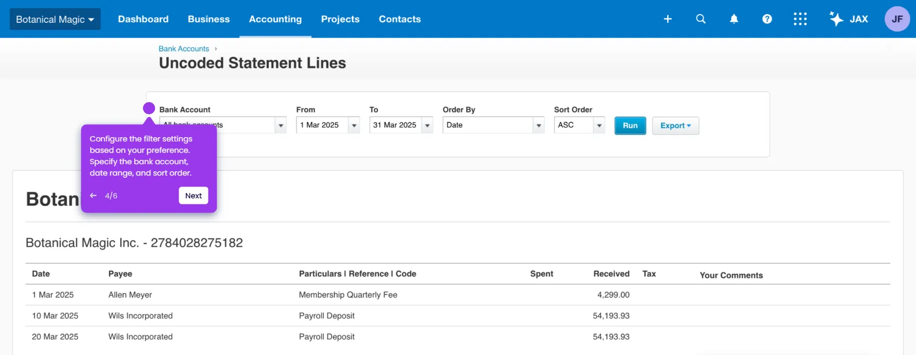This screenshot has height=355, width=916.
Task: Click Payroll Deposit in 10 Mar row
Action: 327,316
